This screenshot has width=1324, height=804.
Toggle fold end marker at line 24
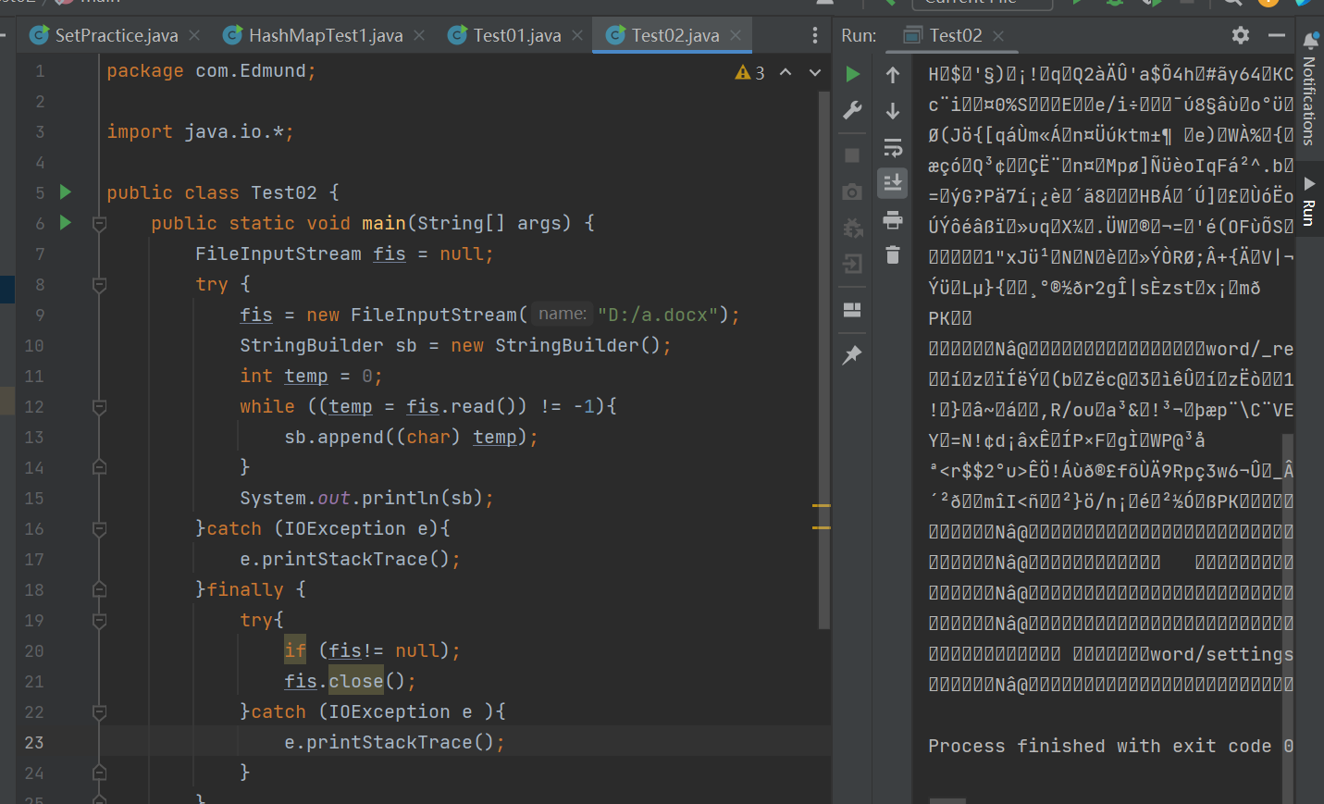pyautogui.click(x=100, y=773)
